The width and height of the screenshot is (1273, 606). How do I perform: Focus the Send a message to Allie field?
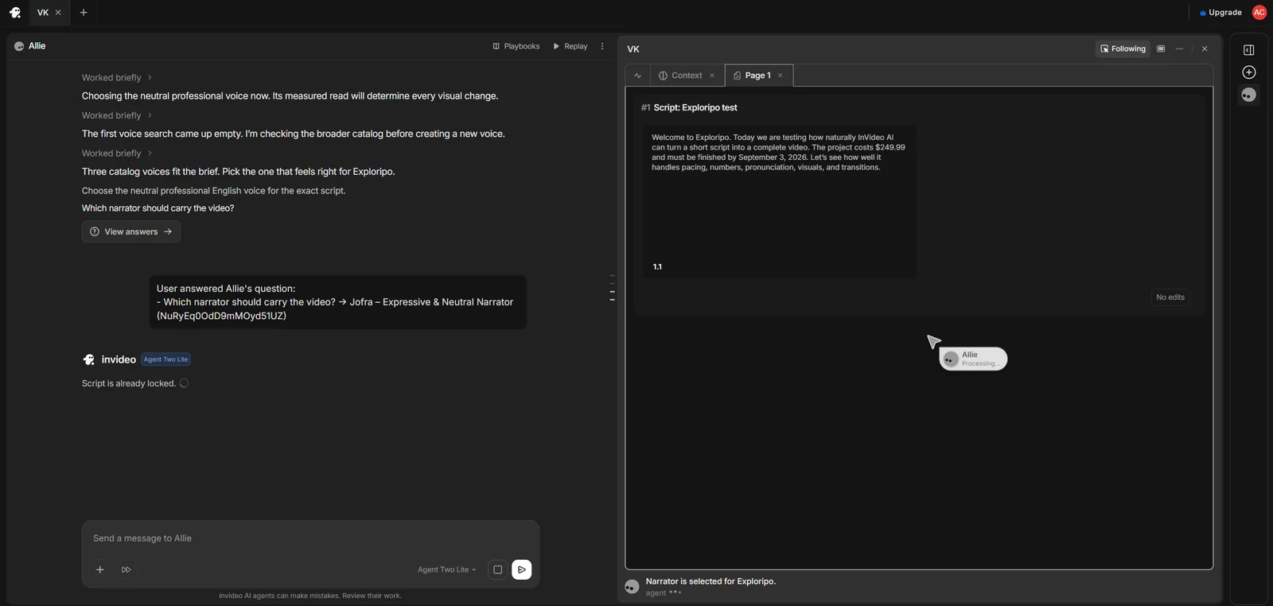coord(310,538)
